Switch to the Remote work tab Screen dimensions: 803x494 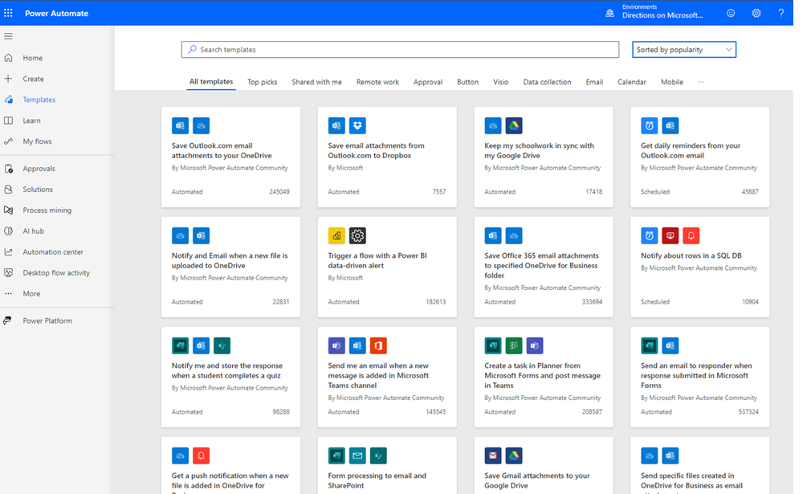377,82
